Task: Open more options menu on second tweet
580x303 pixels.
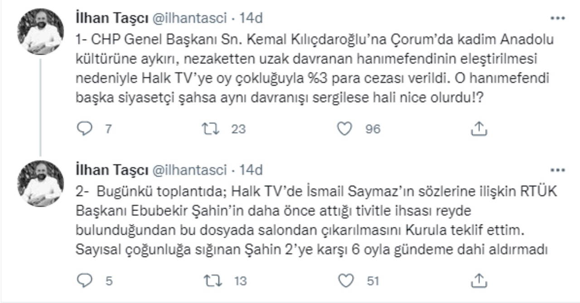Action: (557, 170)
